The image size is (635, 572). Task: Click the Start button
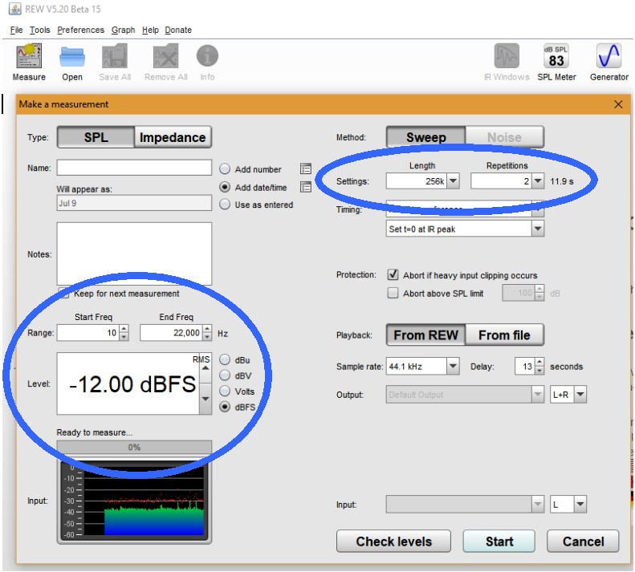(x=499, y=542)
